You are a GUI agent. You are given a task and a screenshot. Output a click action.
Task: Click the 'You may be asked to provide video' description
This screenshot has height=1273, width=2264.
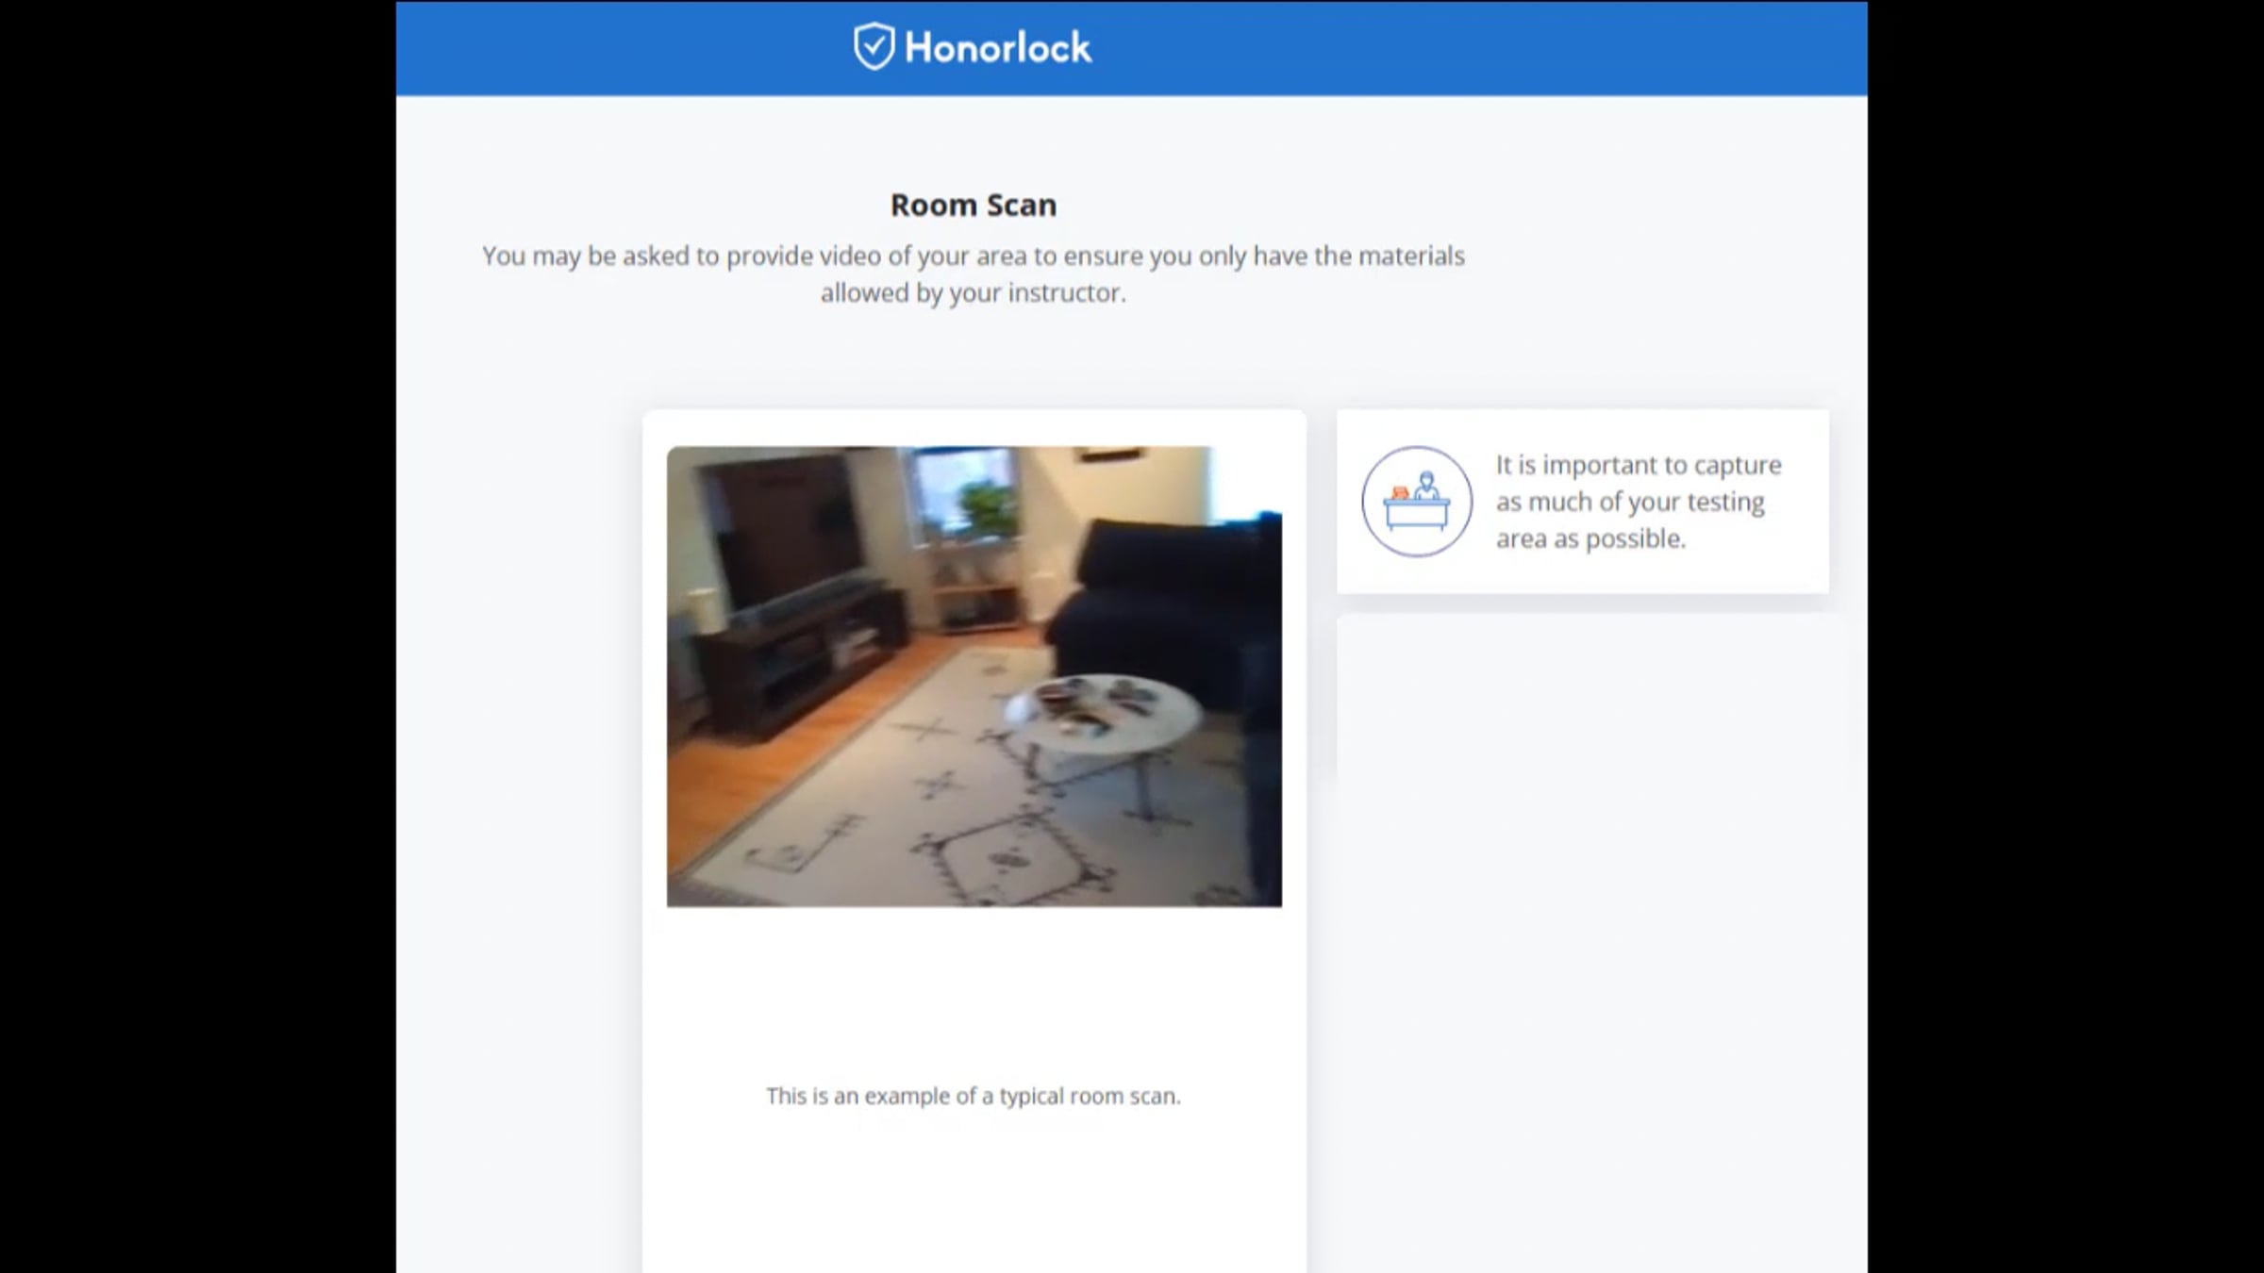point(974,274)
